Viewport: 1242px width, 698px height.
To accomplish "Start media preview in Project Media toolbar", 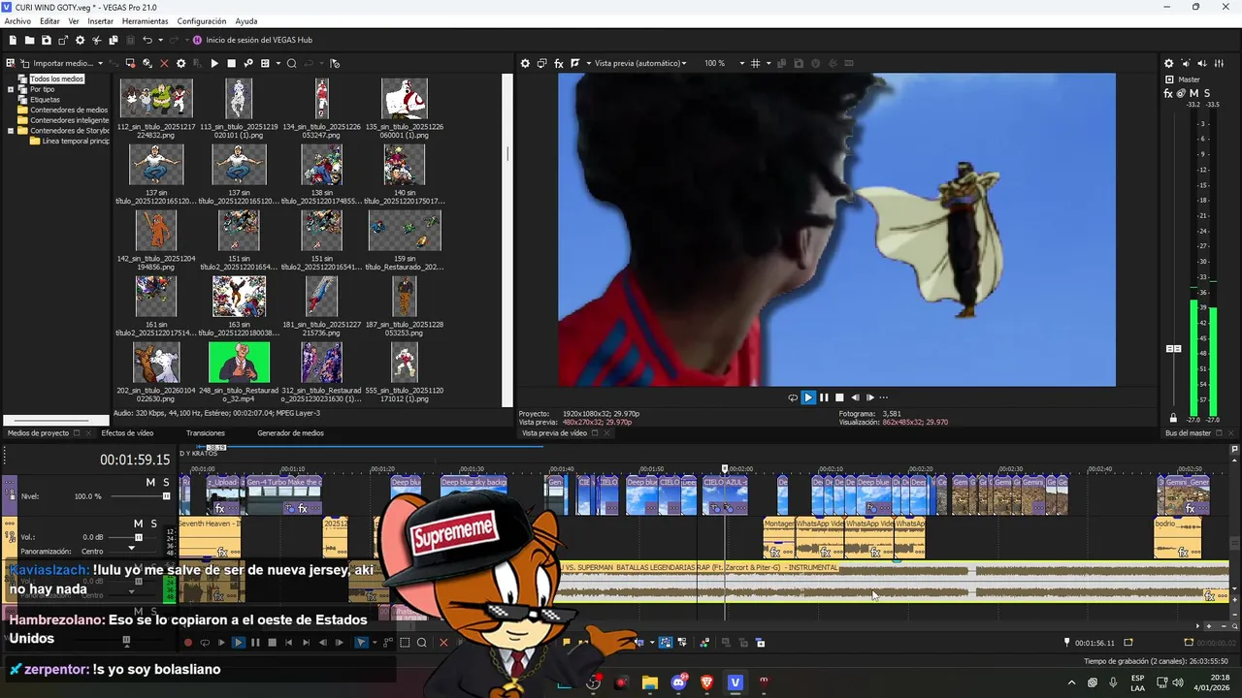I will [x=214, y=63].
